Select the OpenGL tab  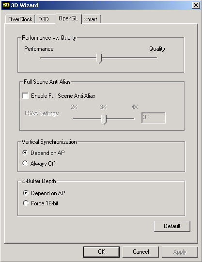click(68, 18)
